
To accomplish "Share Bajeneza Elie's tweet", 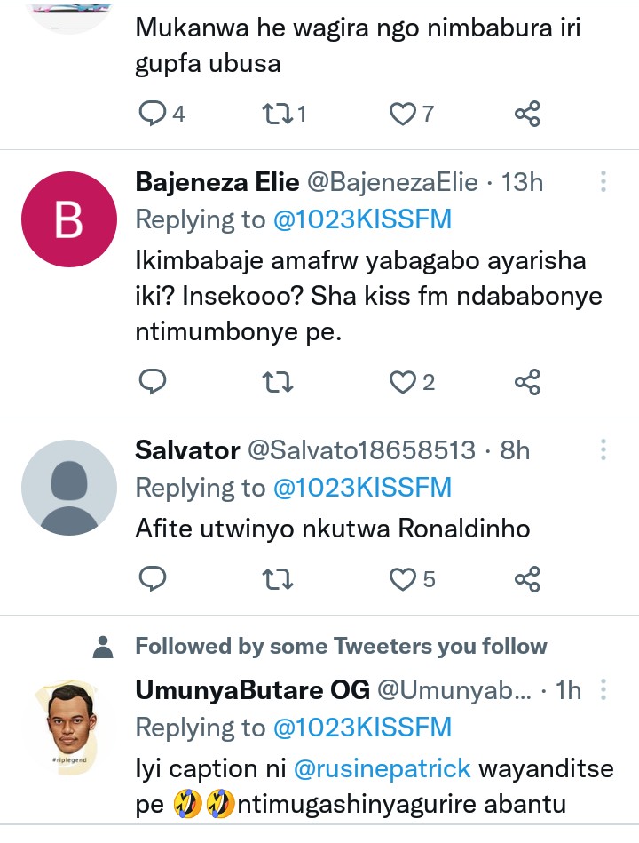I will [x=527, y=382].
